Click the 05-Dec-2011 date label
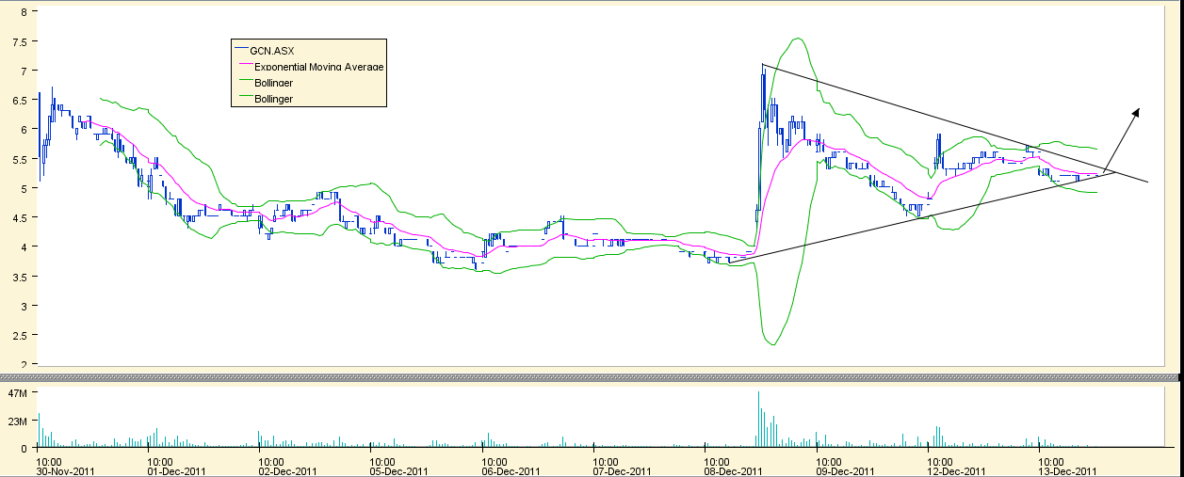This screenshot has width=1184, height=477. coord(398,472)
